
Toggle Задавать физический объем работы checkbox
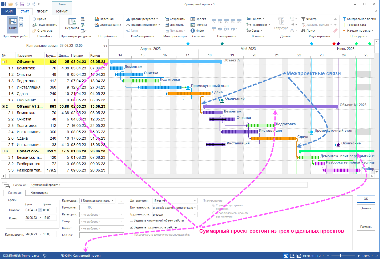point(131,220)
